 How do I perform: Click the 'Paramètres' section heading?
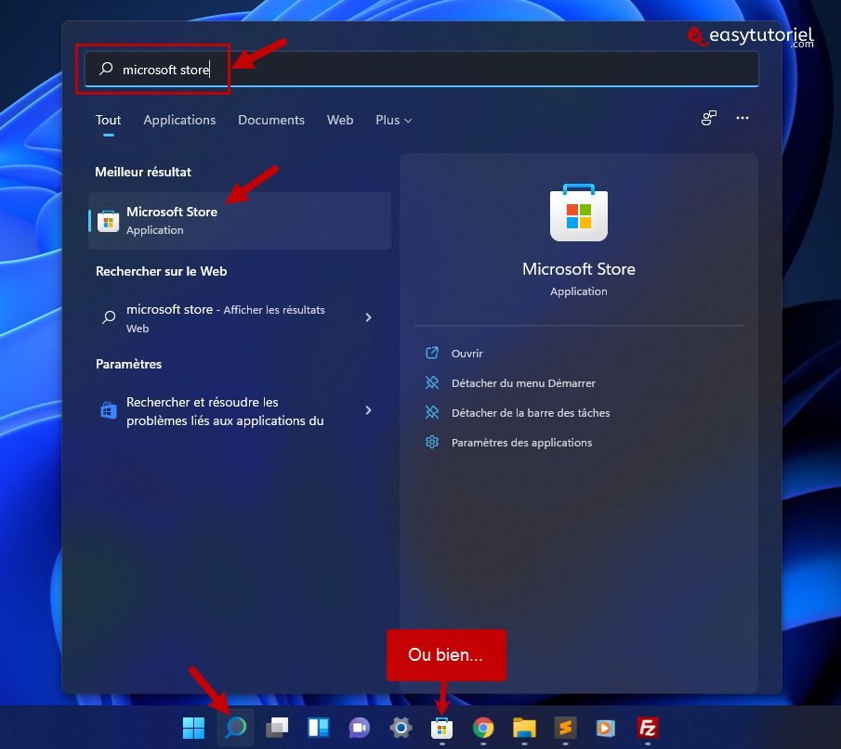(129, 365)
